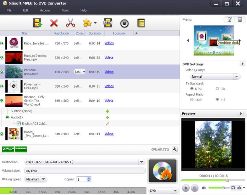Select the PAL TV standard
Screen dimensions: 247x195
click(217, 89)
